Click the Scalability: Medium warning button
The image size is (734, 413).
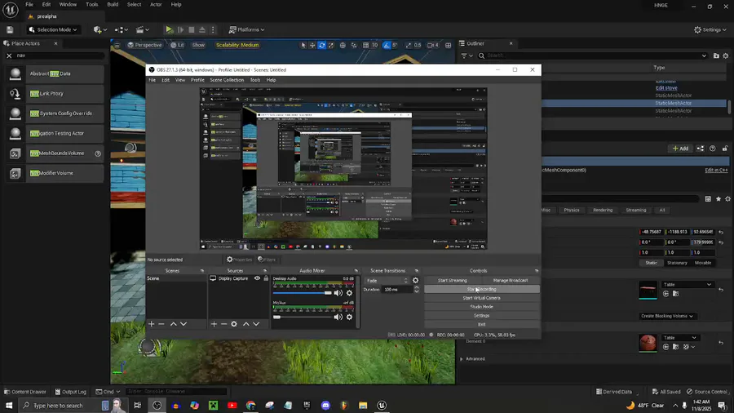237,45
